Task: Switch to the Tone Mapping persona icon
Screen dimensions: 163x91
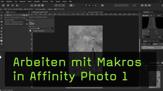Action: click(13, 5)
